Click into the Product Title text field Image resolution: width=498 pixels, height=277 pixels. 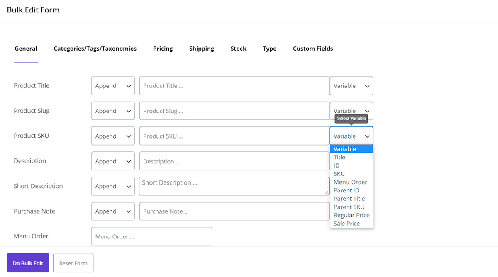[234, 86]
